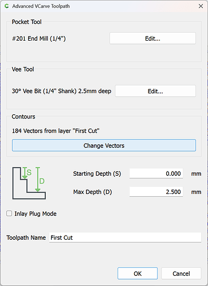This screenshot has width=208, height=286.
Task: Edit the Vee Tool bit
Action: click(155, 91)
